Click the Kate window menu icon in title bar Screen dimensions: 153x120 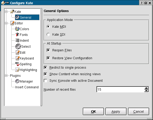tap(3, 3)
